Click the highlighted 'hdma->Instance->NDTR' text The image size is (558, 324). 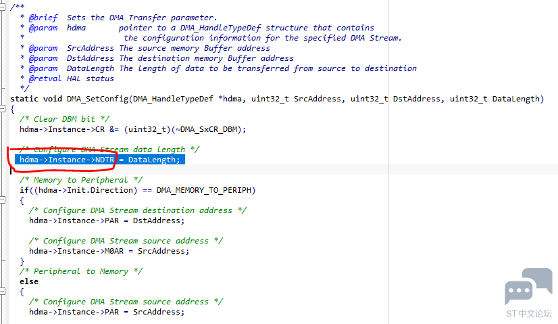point(67,160)
